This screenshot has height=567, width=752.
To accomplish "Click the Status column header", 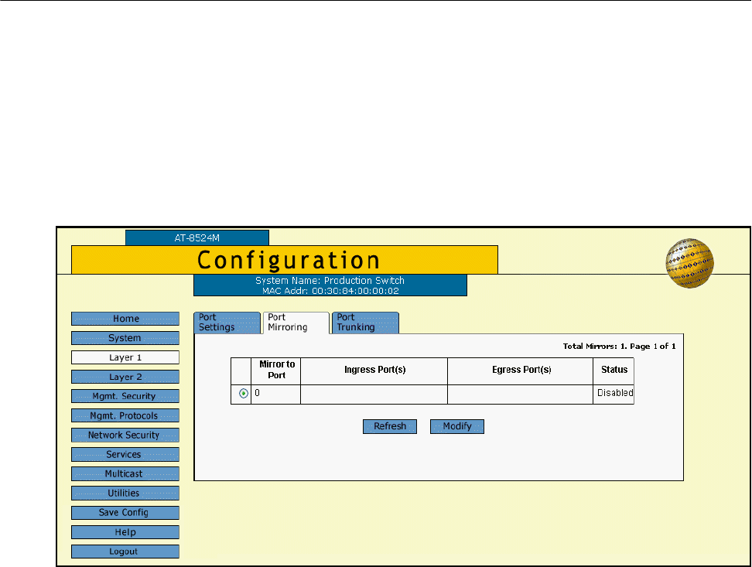I will [614, 370].
